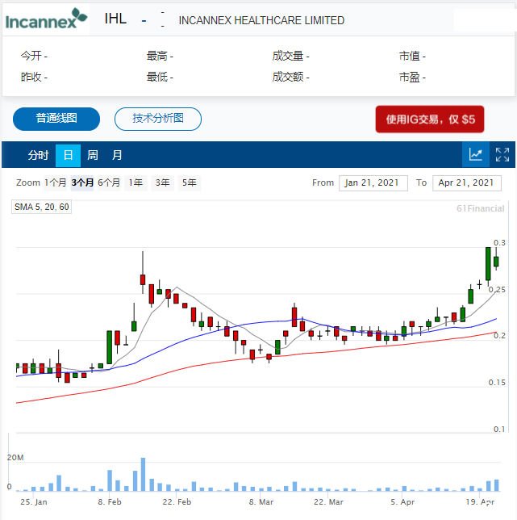Viewport: 517px width, 520px height.
Task: Select the 周 weekly tab
Action: pos(93,155)
